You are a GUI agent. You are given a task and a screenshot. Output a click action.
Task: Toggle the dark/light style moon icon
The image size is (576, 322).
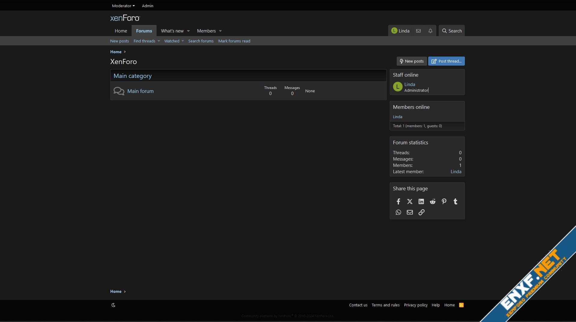[113, 305]
